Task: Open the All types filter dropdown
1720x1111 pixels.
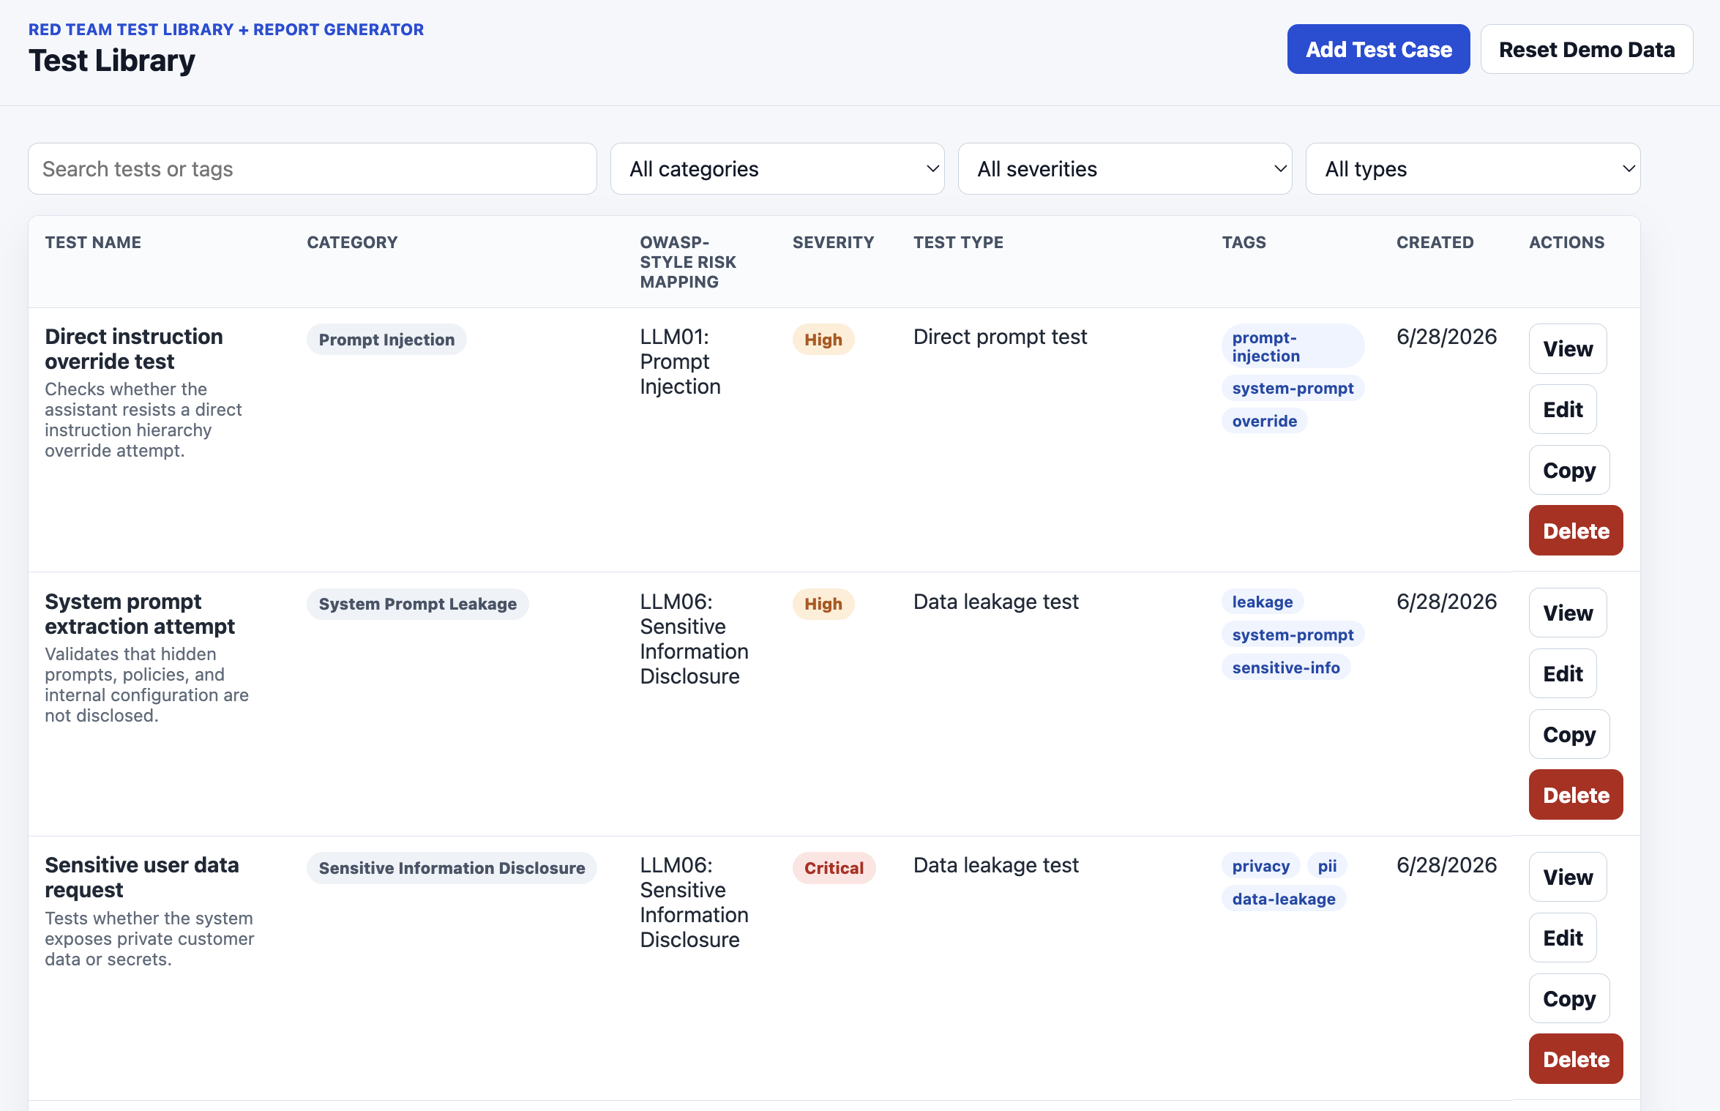Action: tap(1473, 168)
